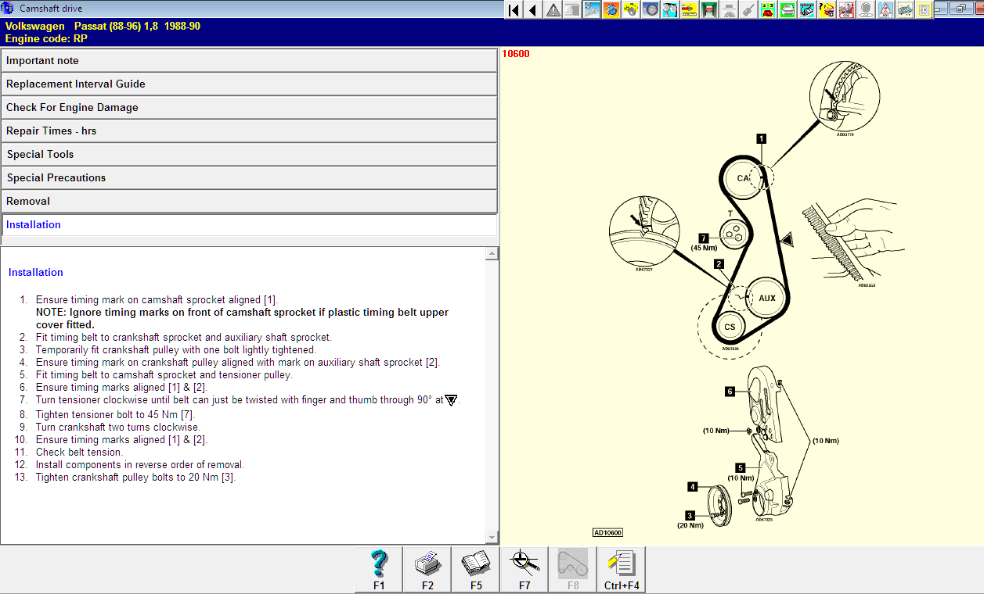Click step 'Tighten crankshaft pulley bolts to 20 Nm [3].'
Screen dimensions: 984x594
coord(135,478)
